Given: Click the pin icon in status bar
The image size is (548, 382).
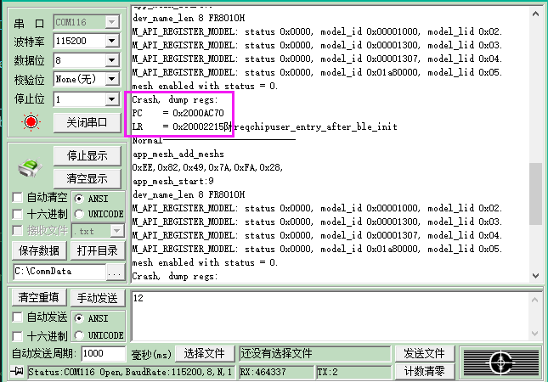Looking at the screenshot, I should (16, 373).
